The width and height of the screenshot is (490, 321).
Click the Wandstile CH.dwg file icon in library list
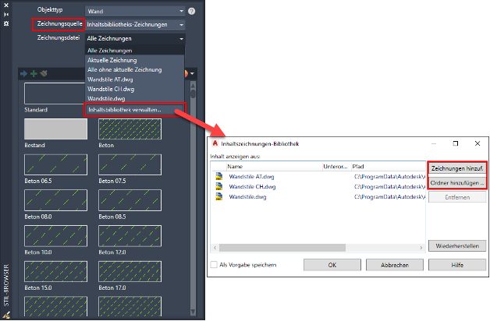pos(219,187)
